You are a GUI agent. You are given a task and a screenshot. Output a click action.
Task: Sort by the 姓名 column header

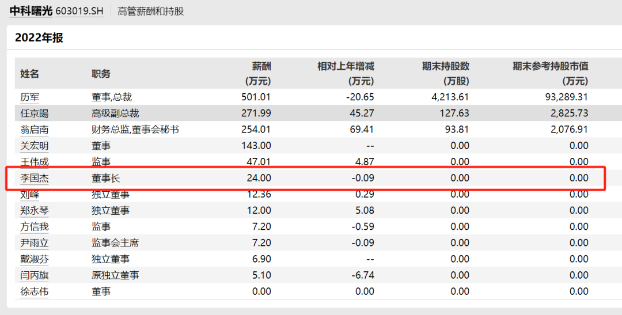(30, 74)
